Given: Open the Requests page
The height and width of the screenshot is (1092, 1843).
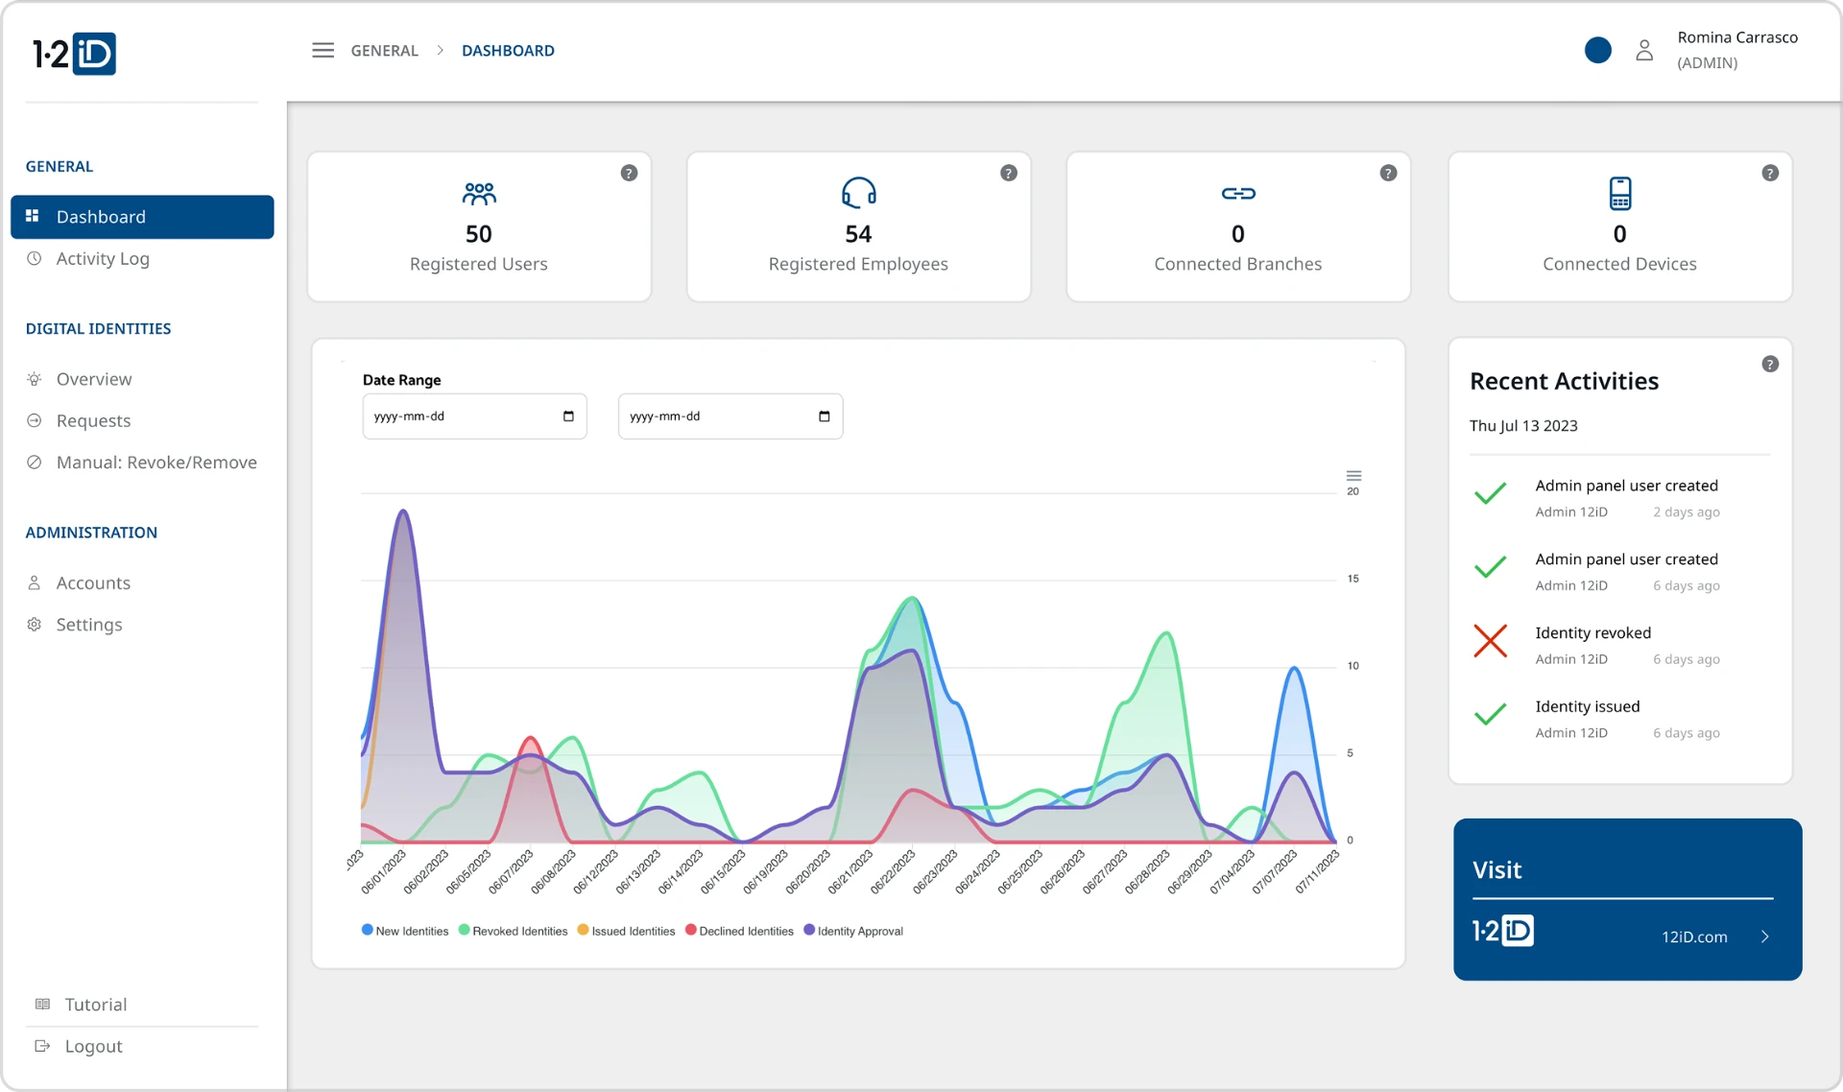Looking at the screenshot, I should [x=93, y=420].
